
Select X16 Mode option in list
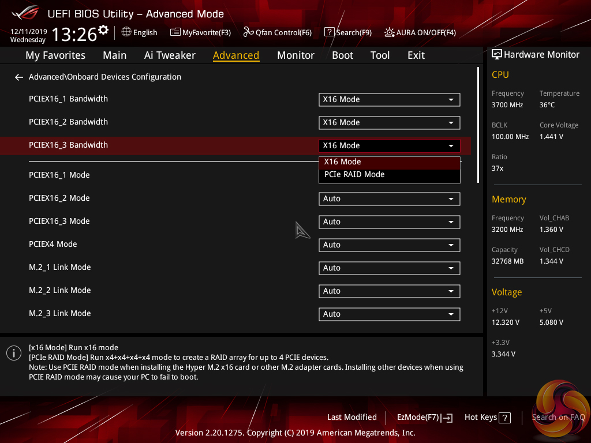(x=390, y=162)
